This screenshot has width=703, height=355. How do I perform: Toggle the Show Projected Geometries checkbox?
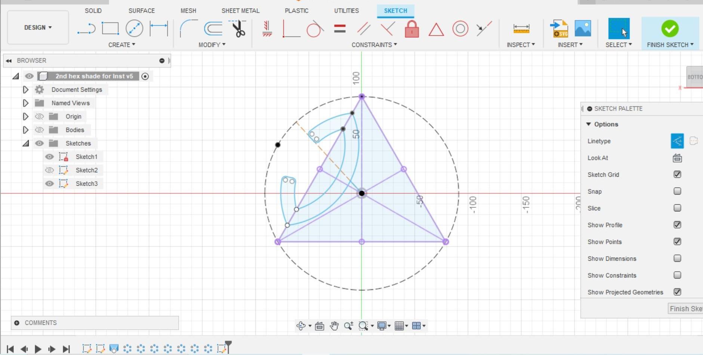(677, 292)
